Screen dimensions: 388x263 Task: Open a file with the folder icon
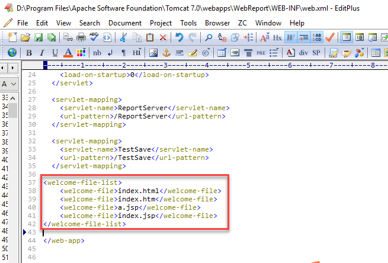coord(25,37)
